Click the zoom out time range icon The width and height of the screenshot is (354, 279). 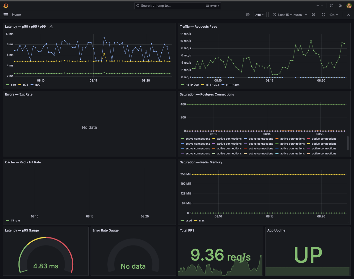313,15
